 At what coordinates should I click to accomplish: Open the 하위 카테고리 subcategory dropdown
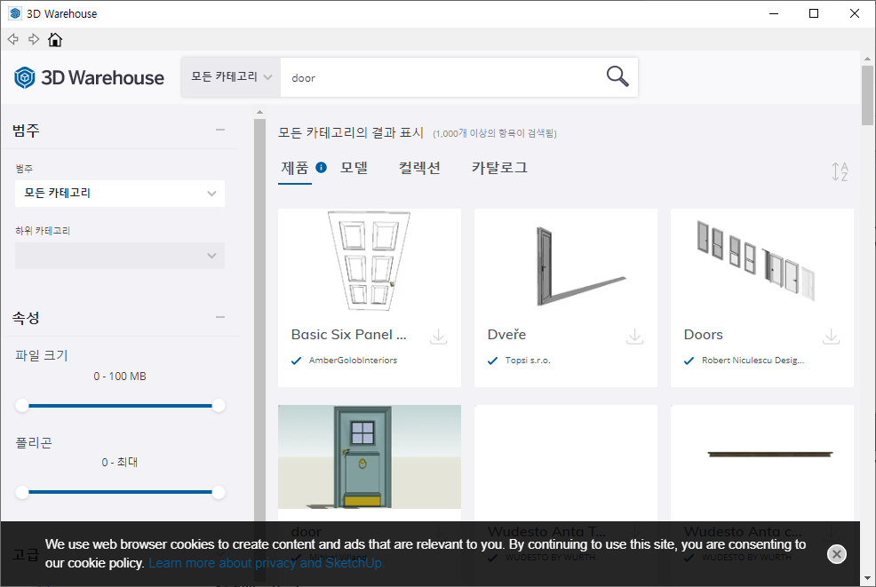coord(120,256)
